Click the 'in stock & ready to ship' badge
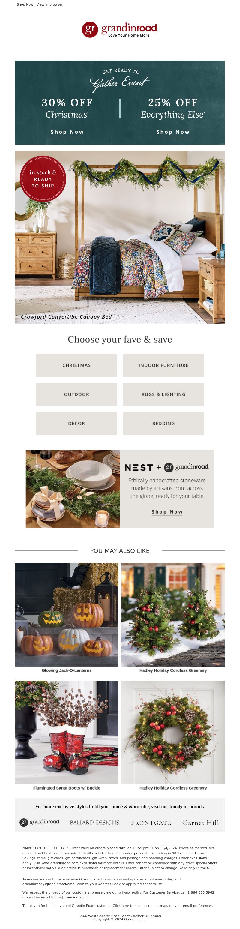Image resolution: width=240 pixels, height=929 pixels. (x=43, y=179)
